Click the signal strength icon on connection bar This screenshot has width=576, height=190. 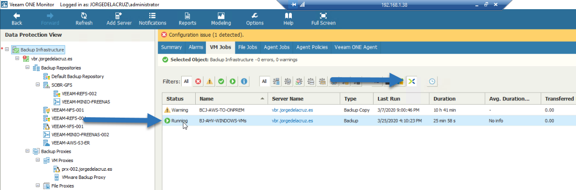click(302, 5)
